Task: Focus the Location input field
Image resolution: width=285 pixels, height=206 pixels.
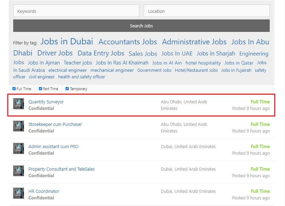Action: coord(207,11)
